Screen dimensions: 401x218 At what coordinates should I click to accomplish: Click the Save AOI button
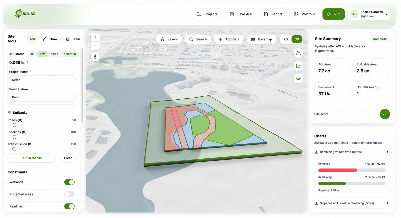coord(241,14)
